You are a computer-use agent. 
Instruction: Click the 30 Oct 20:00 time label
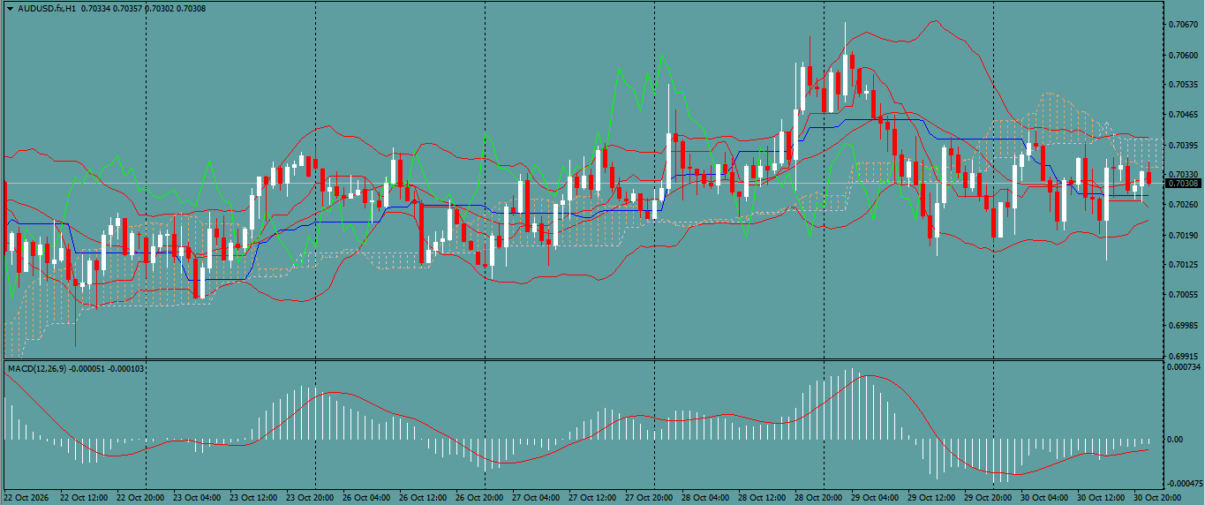pos(1157,498)
